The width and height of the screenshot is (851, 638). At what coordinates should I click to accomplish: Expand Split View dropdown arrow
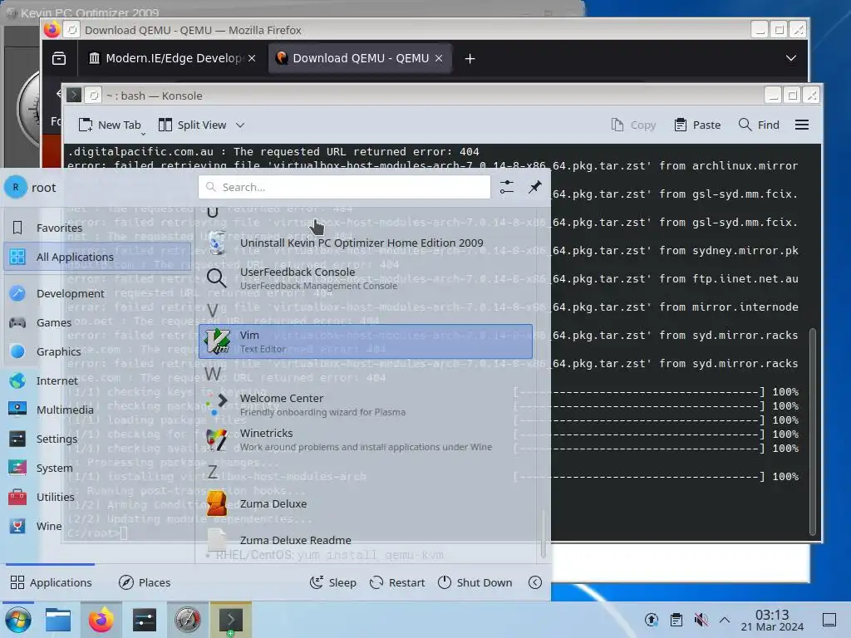pyautogui.click(x=240, y=125)
